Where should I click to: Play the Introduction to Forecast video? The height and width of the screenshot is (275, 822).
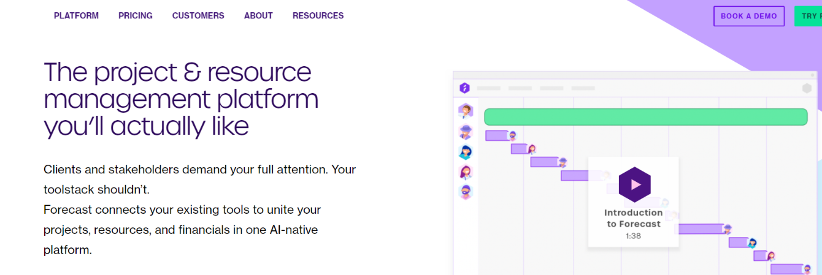click(635, 184)
